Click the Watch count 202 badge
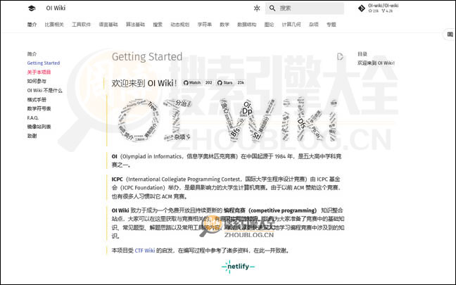Screen dimensions: 456x285 pos(209,82)
